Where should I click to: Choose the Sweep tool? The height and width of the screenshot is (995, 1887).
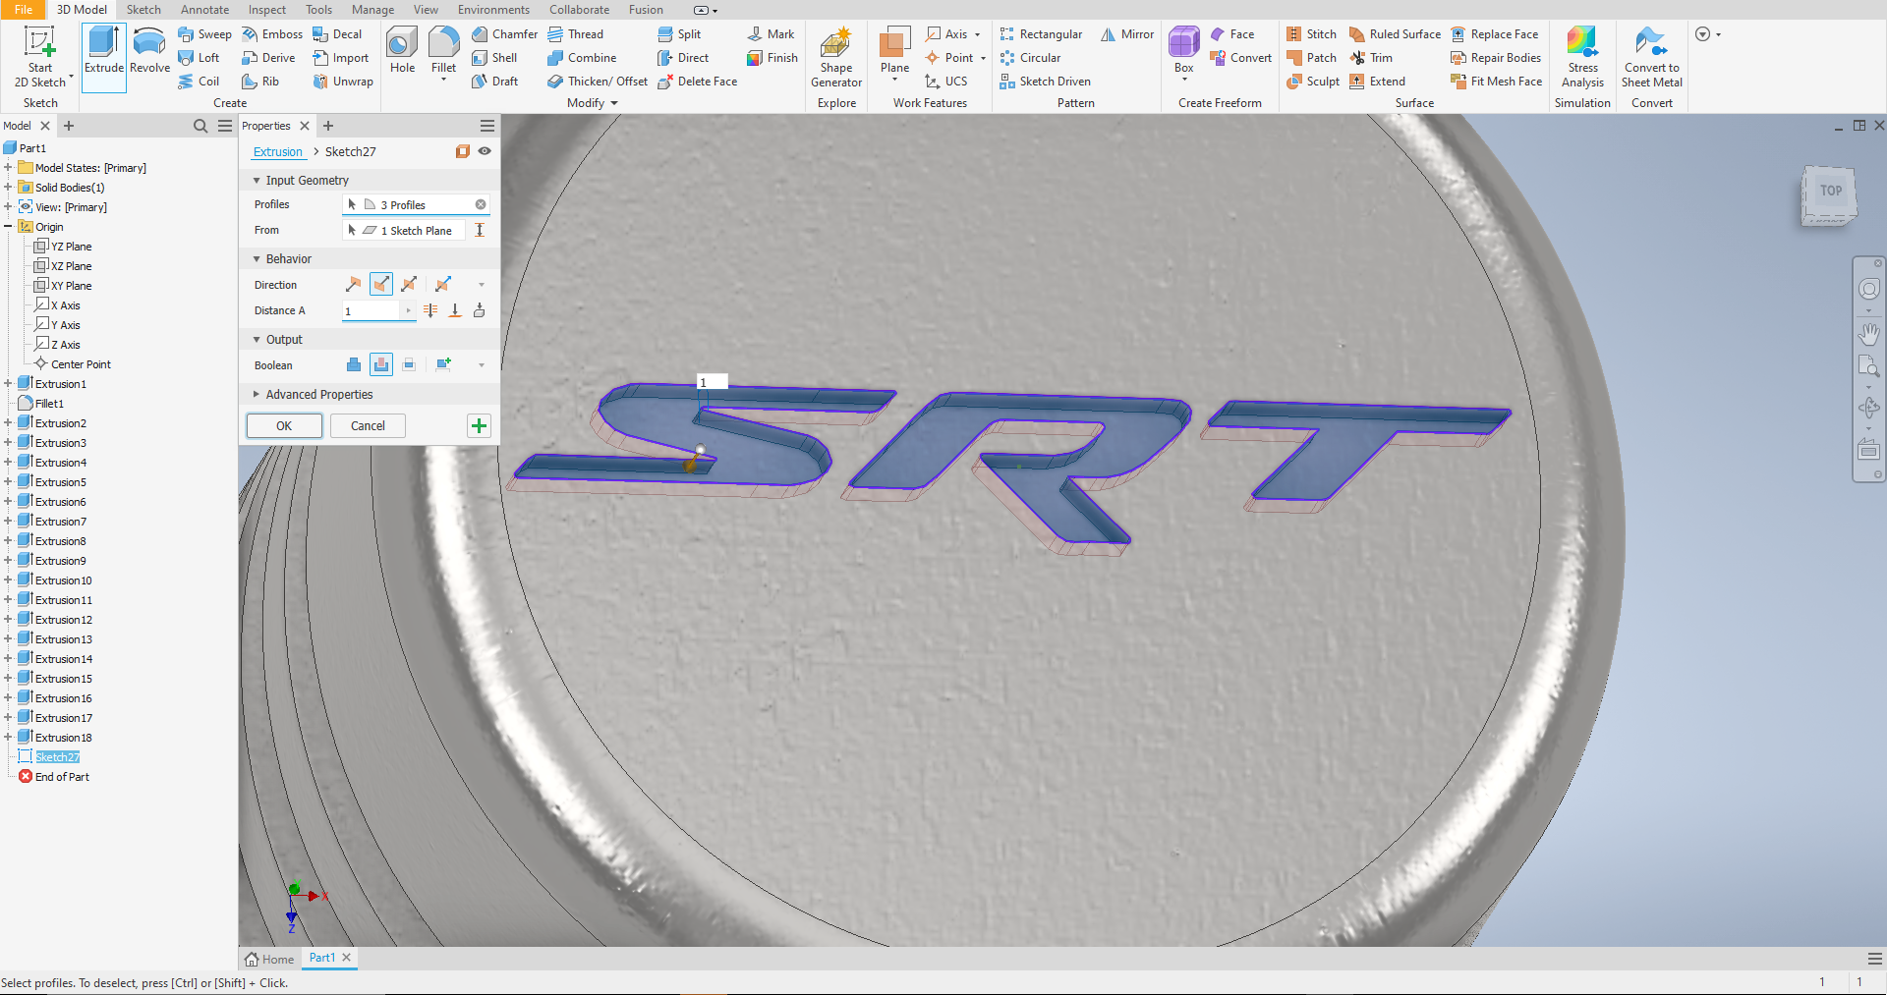(204, 34)
